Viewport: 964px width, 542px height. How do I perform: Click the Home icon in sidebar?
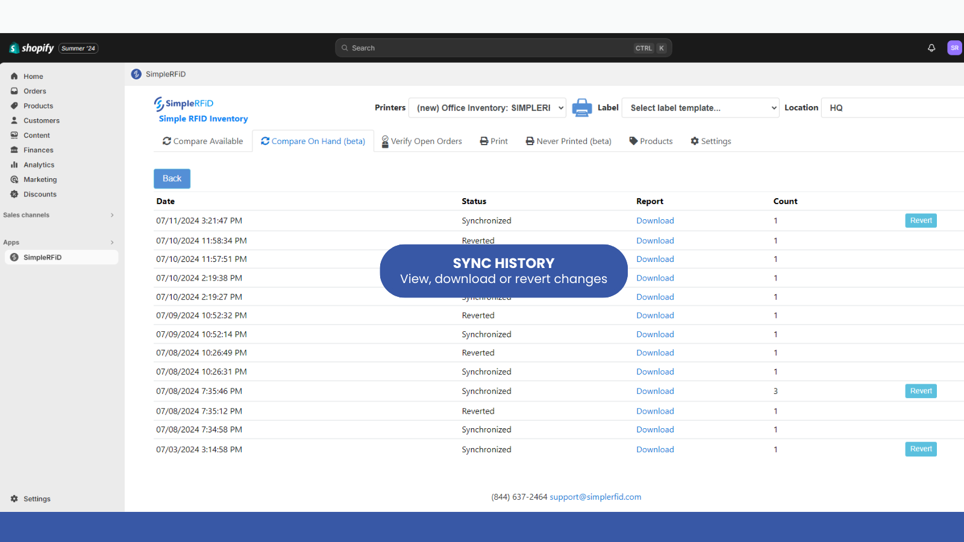[x=14, y=76]
